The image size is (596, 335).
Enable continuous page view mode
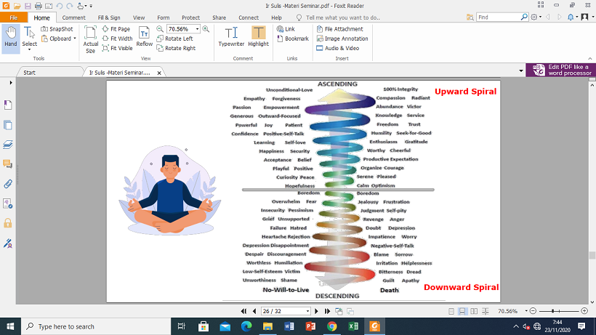(x=462, y=311)
